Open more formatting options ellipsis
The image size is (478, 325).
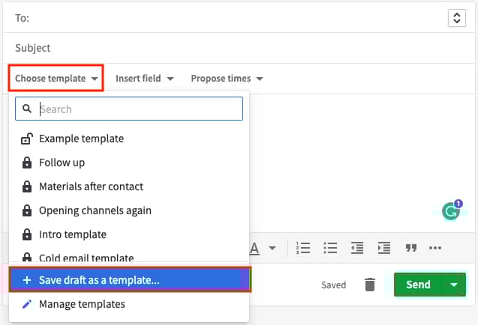click(435, 248)
